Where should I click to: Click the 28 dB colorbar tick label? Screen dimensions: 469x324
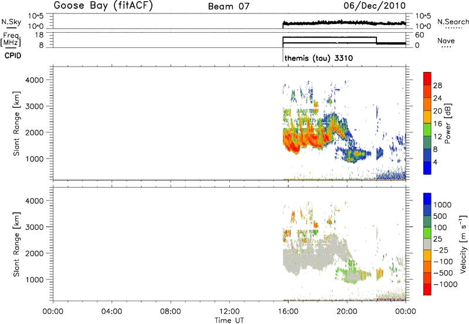(437, 85)
